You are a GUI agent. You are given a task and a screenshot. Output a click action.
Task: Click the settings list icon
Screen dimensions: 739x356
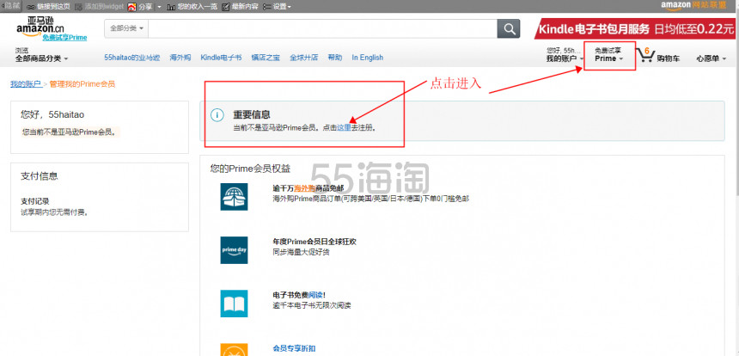(x=267, y=7)
